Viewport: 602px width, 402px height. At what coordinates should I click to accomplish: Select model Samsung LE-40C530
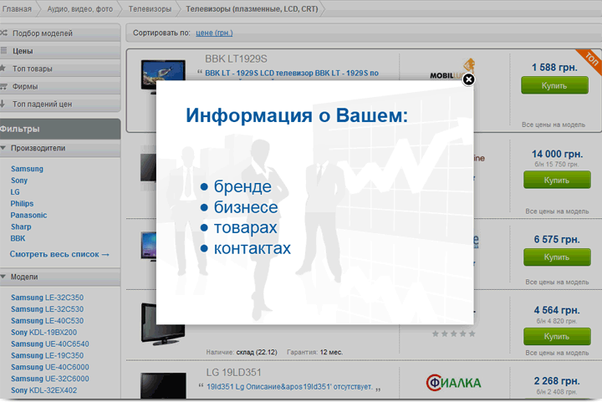47,321
